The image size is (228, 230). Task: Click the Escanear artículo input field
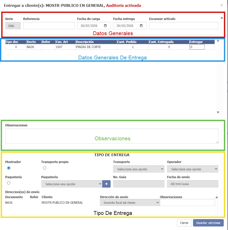click(183, 26)
